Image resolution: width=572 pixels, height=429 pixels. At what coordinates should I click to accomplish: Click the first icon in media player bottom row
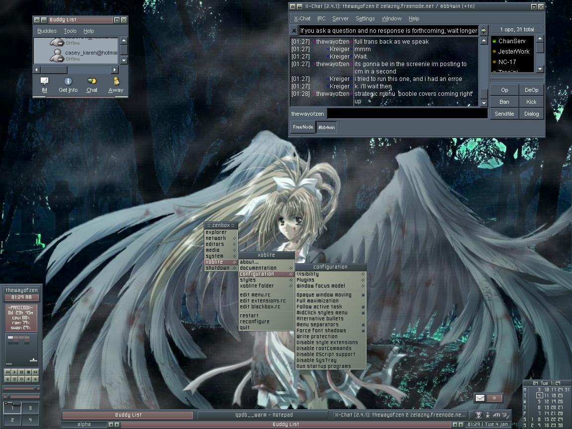pos(7,379)
